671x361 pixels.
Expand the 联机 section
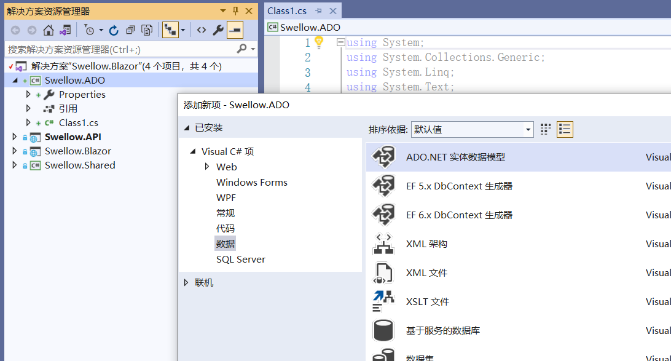pyautogui.click(x=203, y=283)
